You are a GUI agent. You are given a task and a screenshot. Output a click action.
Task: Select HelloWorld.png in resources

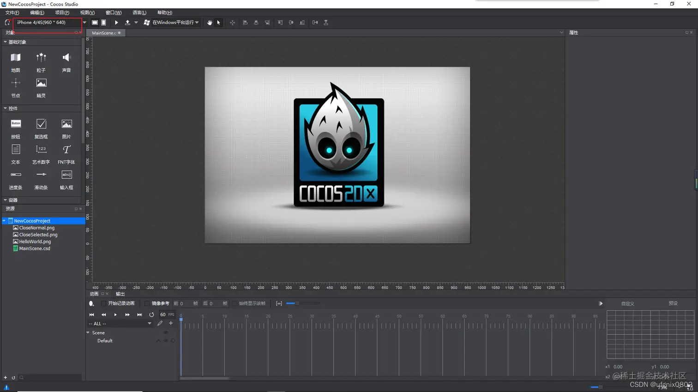point(35,241)
